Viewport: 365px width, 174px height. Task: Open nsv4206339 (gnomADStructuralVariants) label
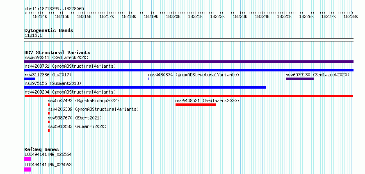tap(93, 109)
